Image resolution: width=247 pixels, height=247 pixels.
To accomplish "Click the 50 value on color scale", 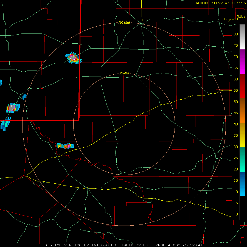I will [236, 102].
